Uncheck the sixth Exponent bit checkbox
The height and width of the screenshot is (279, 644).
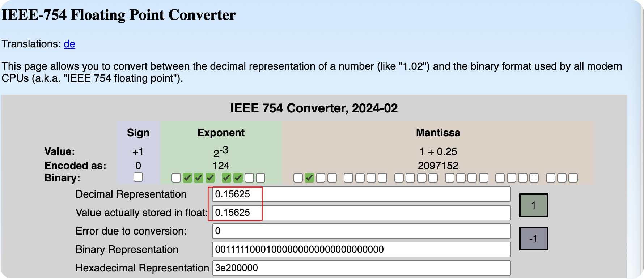click(238, 178)
